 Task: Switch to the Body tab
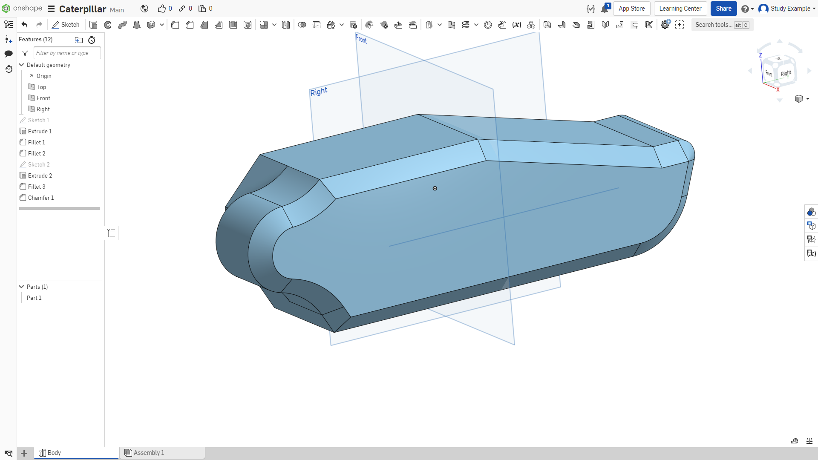[76, 453]
